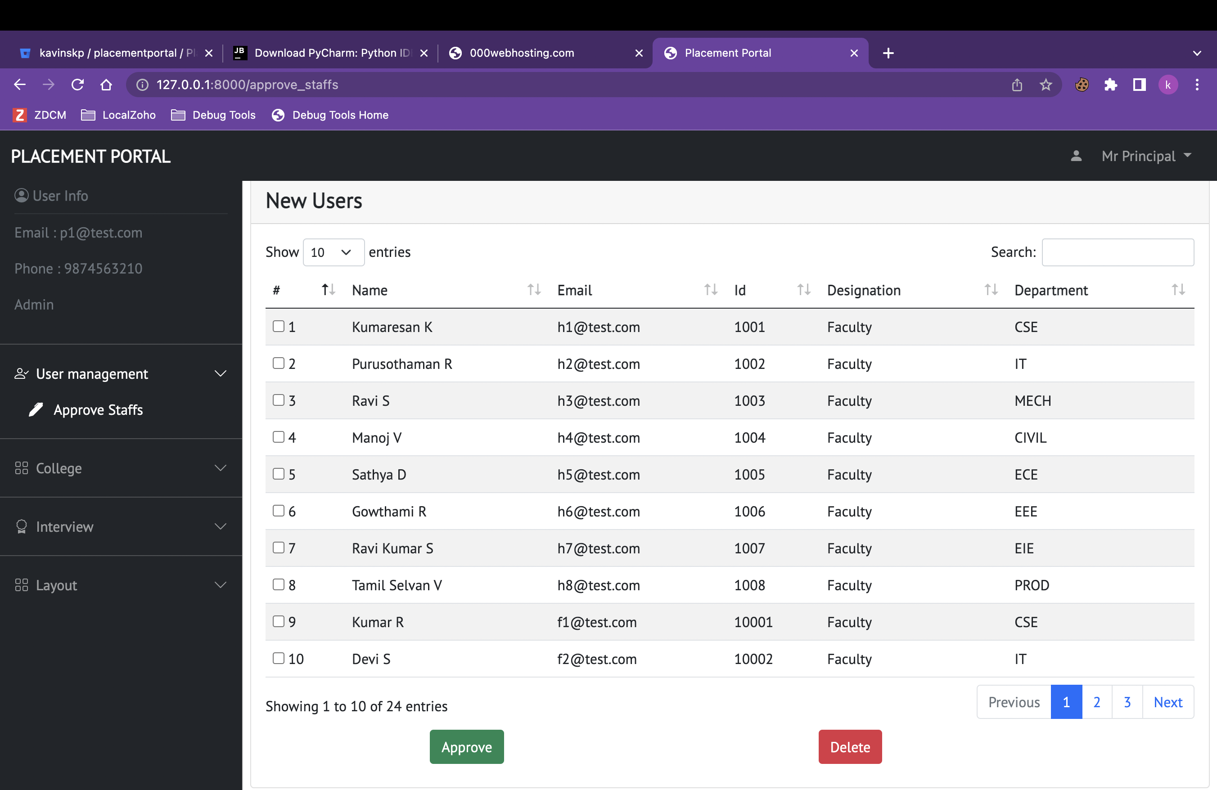
Task: Collapse the User management section
Action: coord(121,373)
